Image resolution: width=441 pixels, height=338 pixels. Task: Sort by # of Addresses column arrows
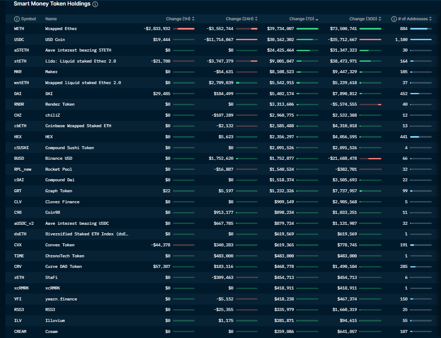[x=430, y=19]
